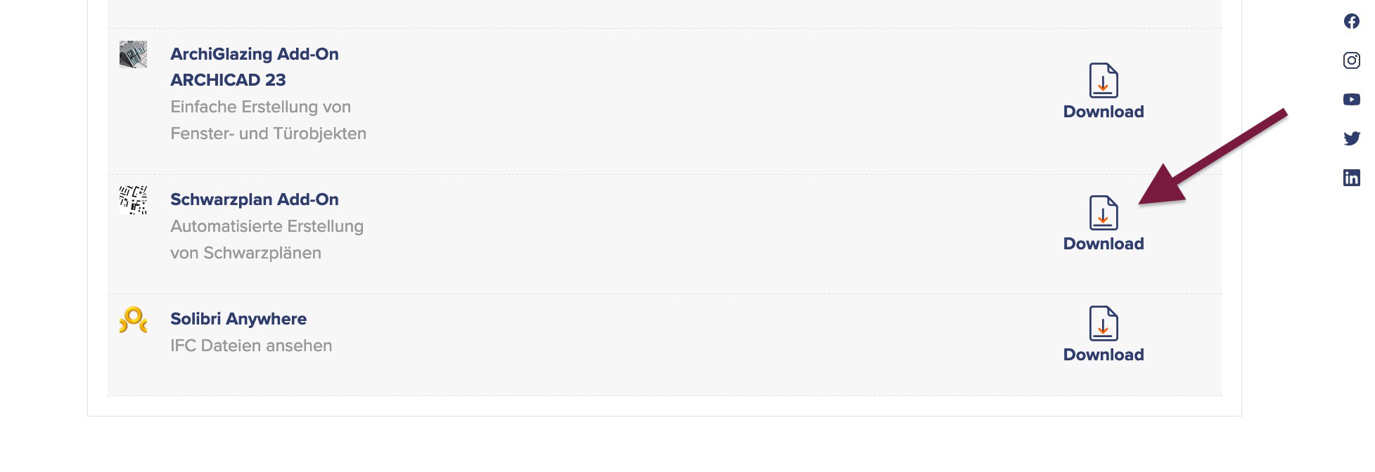Image resolution: width=1375 pixels, height=472 pixels.
Task: Open the LinkedIn social icon
Action: [1351, 178]
